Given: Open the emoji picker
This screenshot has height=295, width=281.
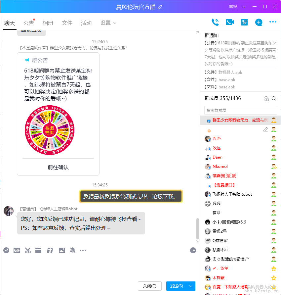Looking at the screenshot, I should coord(6,250).
